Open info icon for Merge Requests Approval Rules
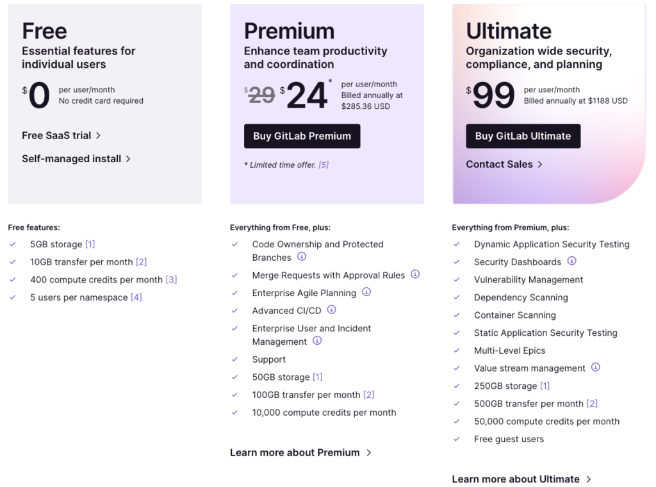The image size is (656, 487). click(x=415, y=274)
